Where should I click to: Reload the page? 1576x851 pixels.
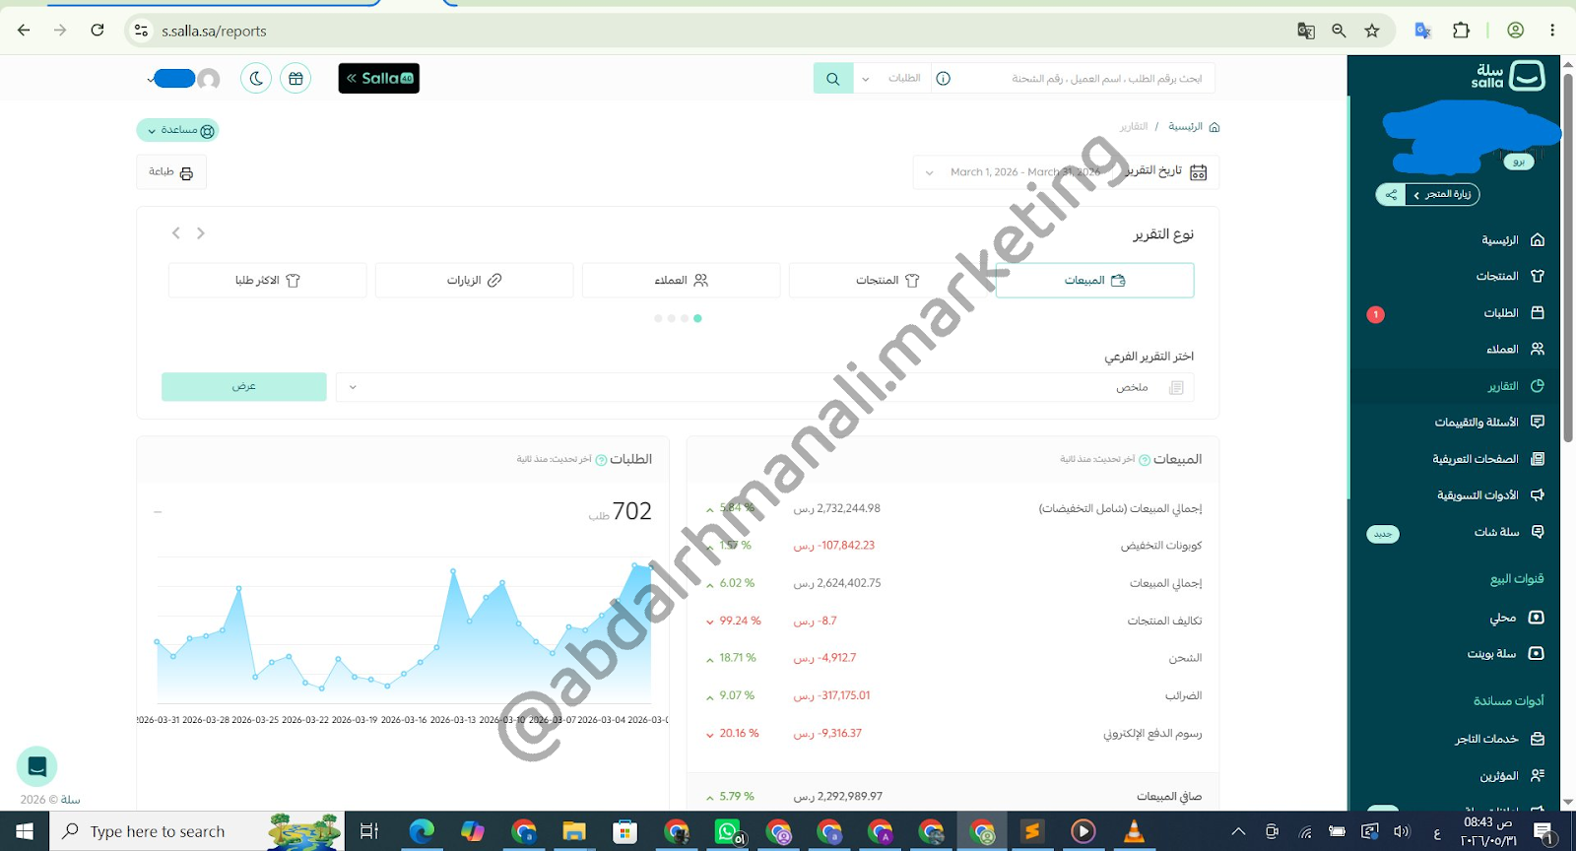[x=98, y=31]
